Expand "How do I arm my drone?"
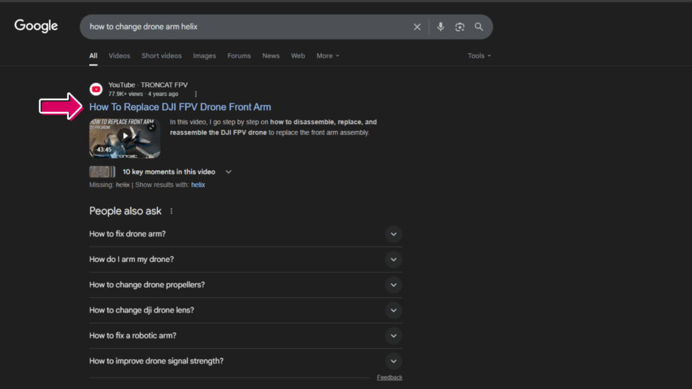Viewport: 692px width, 389px height. point(393,259)
